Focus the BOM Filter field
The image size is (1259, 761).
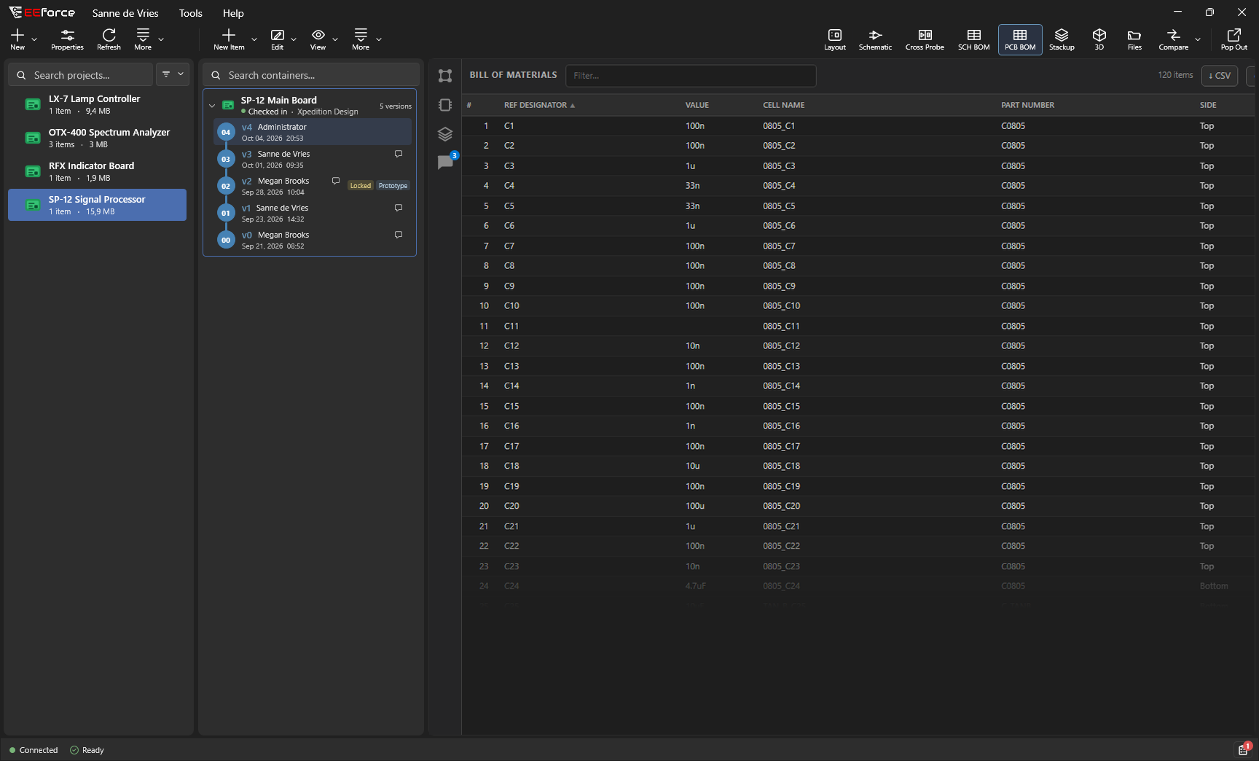tap(691, 76)
